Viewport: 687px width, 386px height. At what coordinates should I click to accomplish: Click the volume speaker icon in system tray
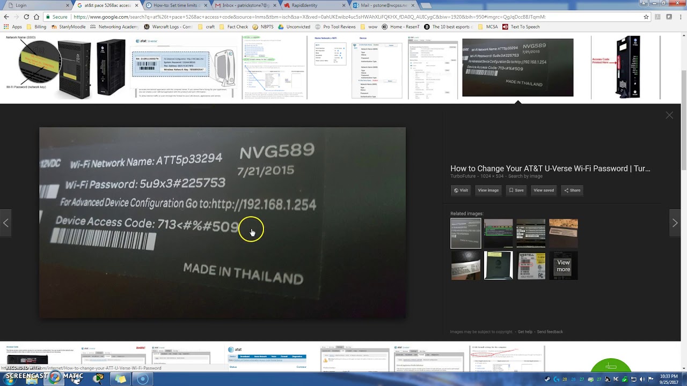[x=642, y=380]
